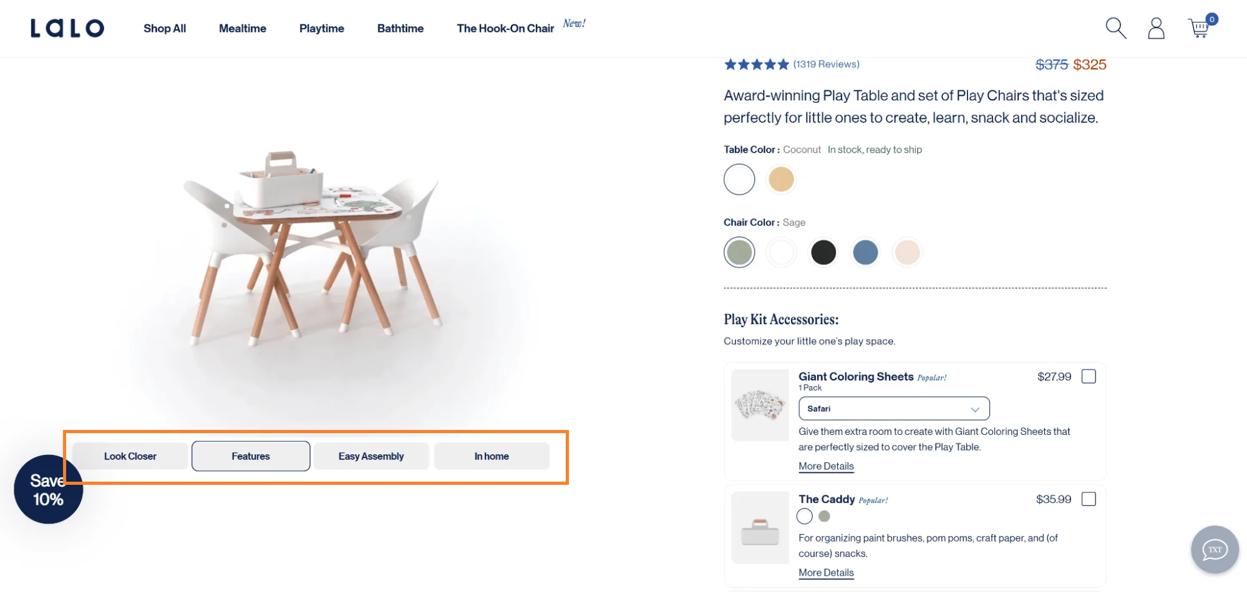Screen dimensions: 1247x592
Task: Select the blue chair color swatch
Action: point(865,252)
